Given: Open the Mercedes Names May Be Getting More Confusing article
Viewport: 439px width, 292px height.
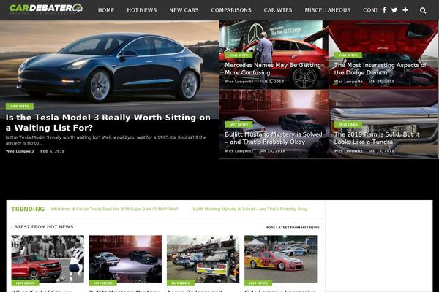Looking at the screenshot, I should [x=273, y=69].
